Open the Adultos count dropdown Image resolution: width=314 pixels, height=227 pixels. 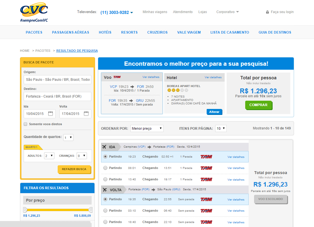(49, 156)
